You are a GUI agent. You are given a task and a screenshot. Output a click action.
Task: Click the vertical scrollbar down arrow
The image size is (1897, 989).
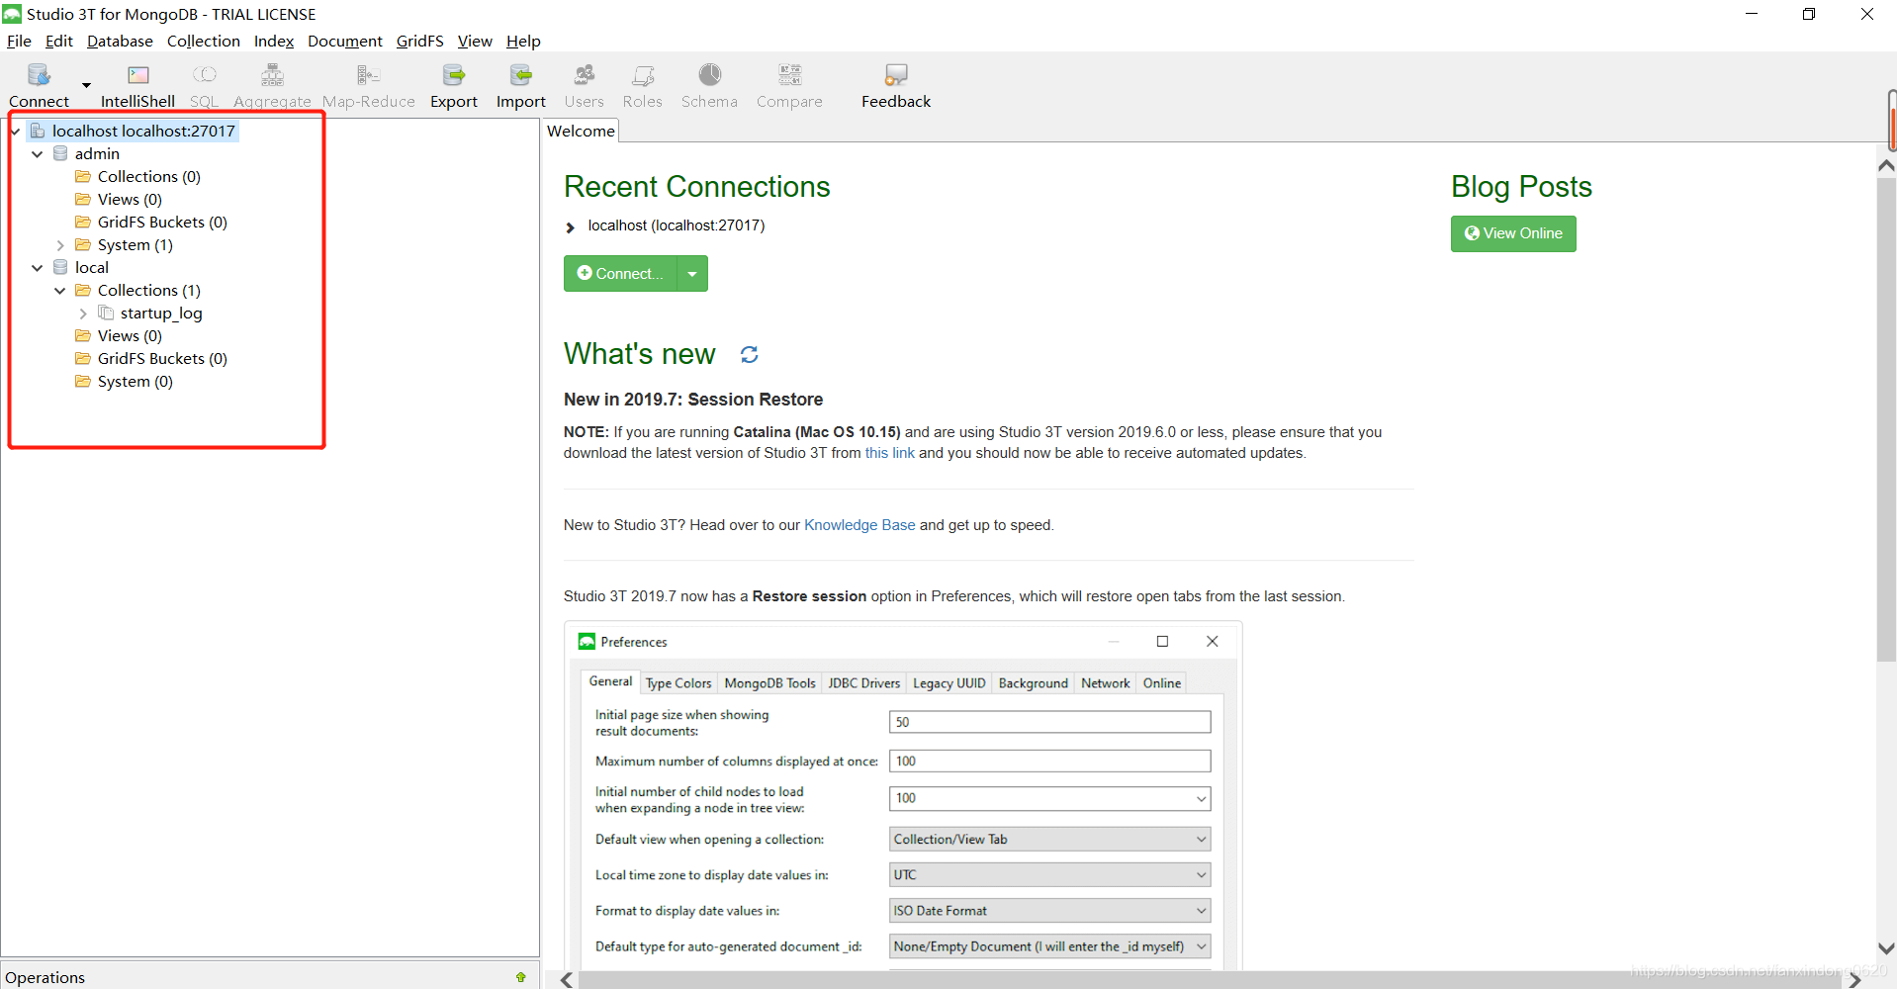[1886, 948]
